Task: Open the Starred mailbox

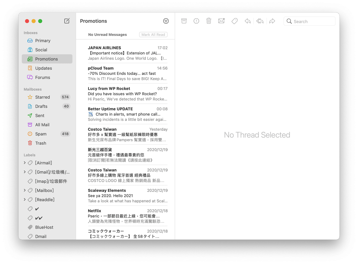Action: [47, 97]
